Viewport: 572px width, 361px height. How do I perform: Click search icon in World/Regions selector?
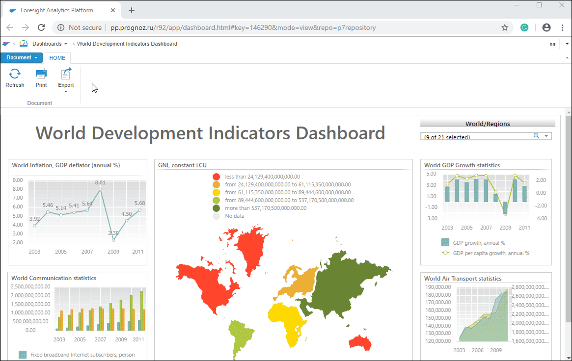pyautogui.click(x=537, y=136)
